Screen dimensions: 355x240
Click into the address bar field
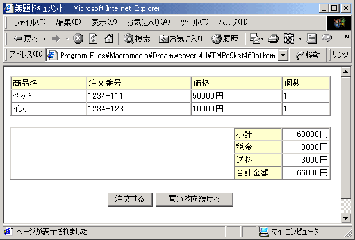pyautogui.click(x=167, y=55)
